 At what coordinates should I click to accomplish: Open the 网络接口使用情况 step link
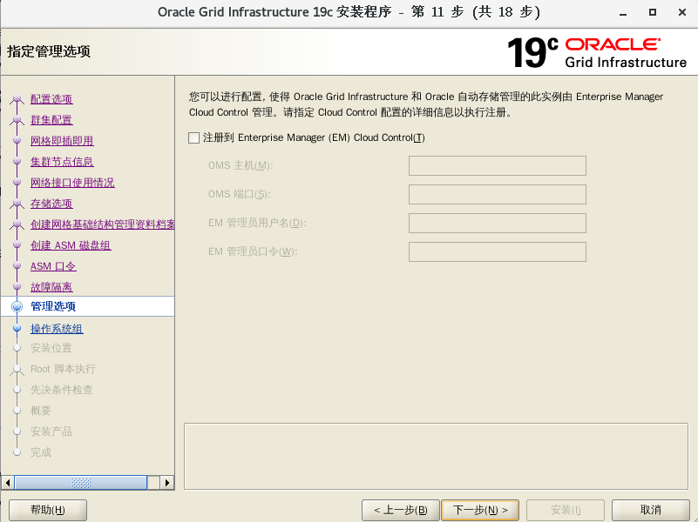tap(72, 183)
